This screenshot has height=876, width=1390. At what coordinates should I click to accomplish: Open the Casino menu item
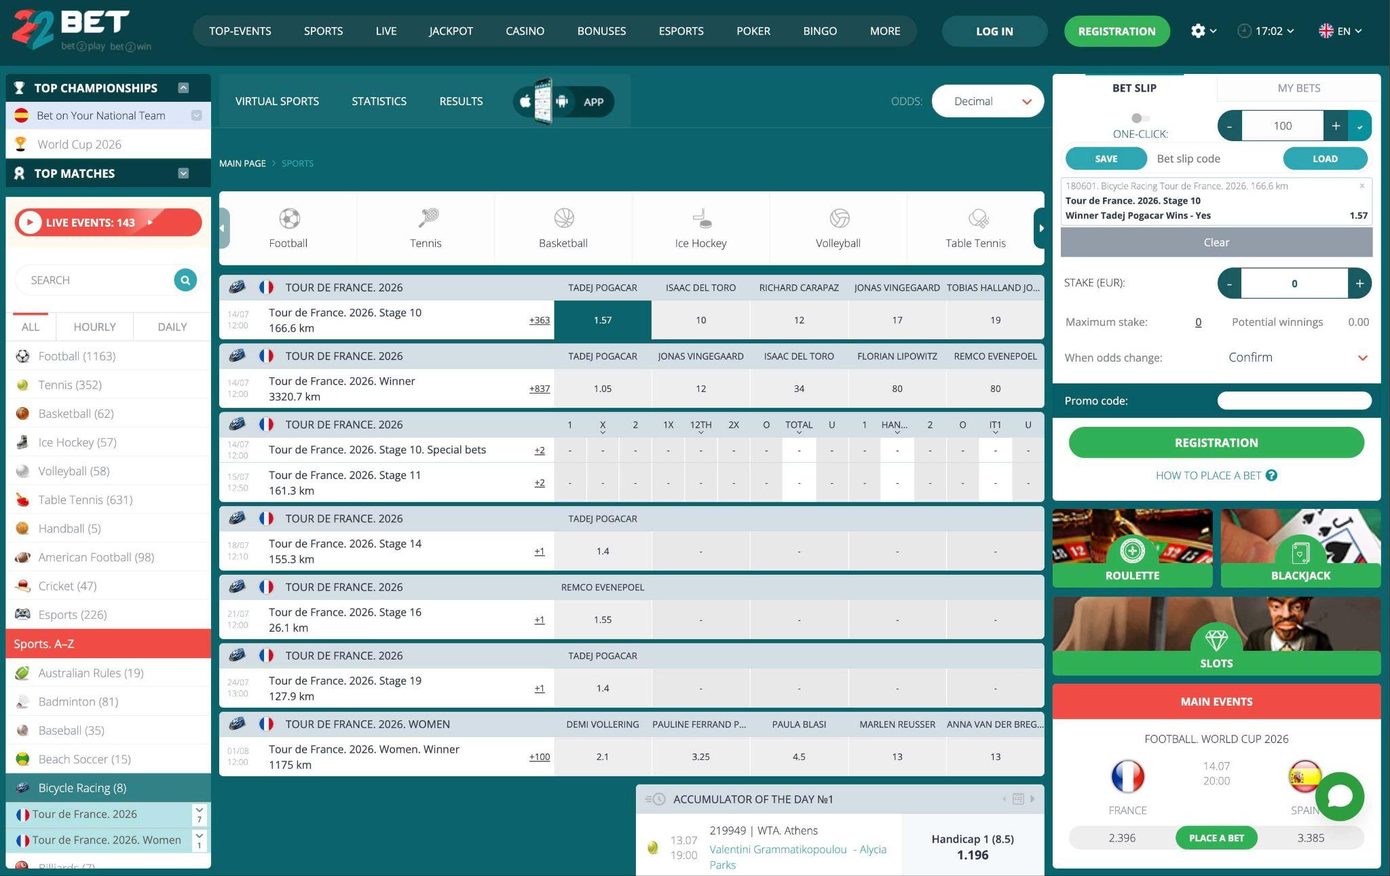point(525,31)
